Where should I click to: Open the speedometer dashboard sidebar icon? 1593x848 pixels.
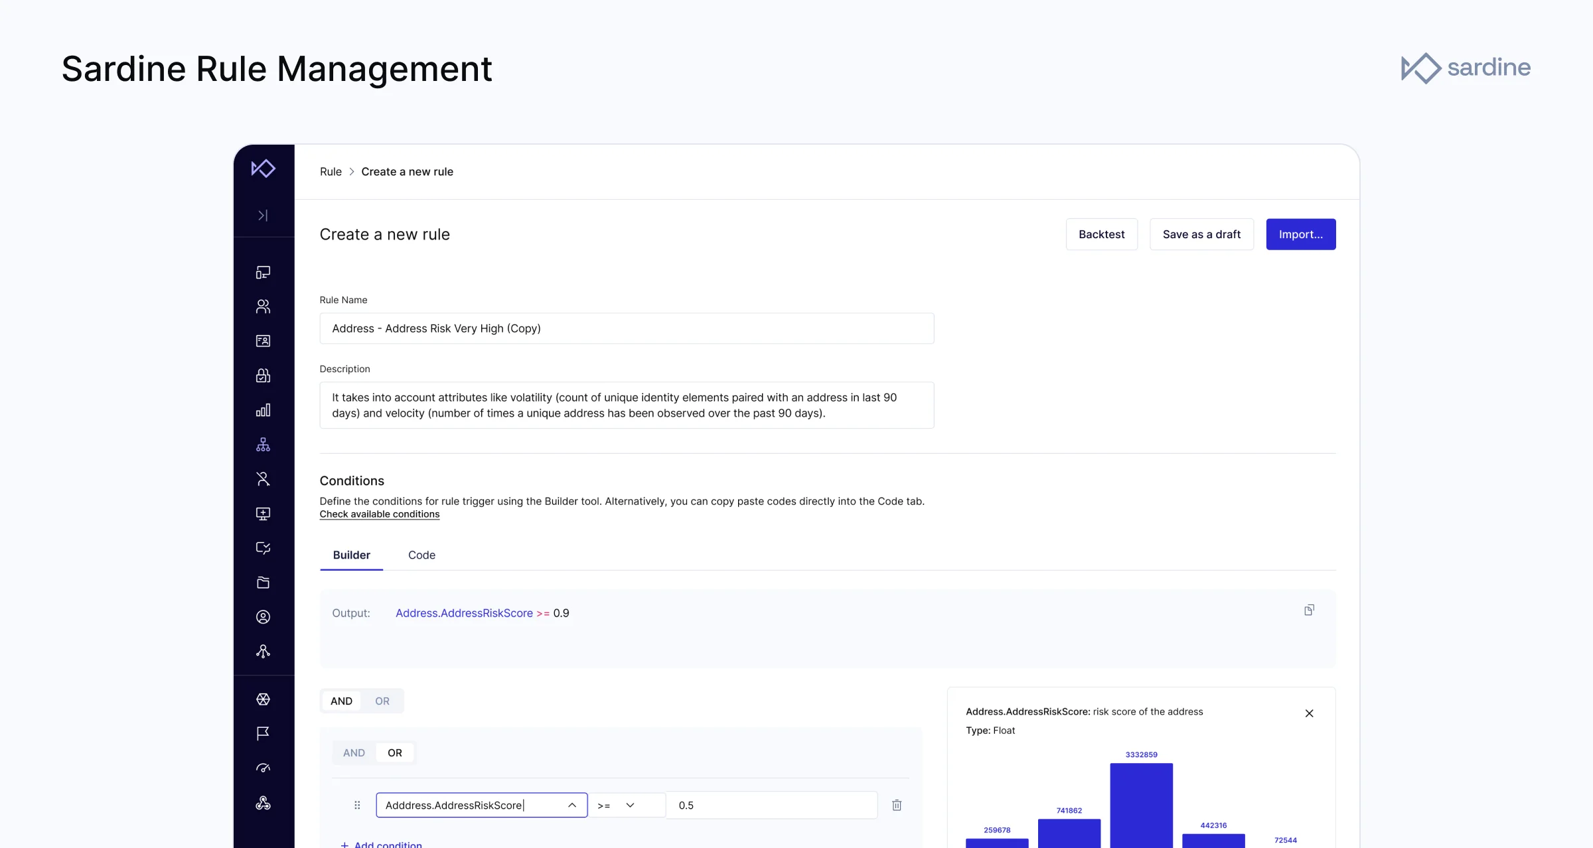263,768
